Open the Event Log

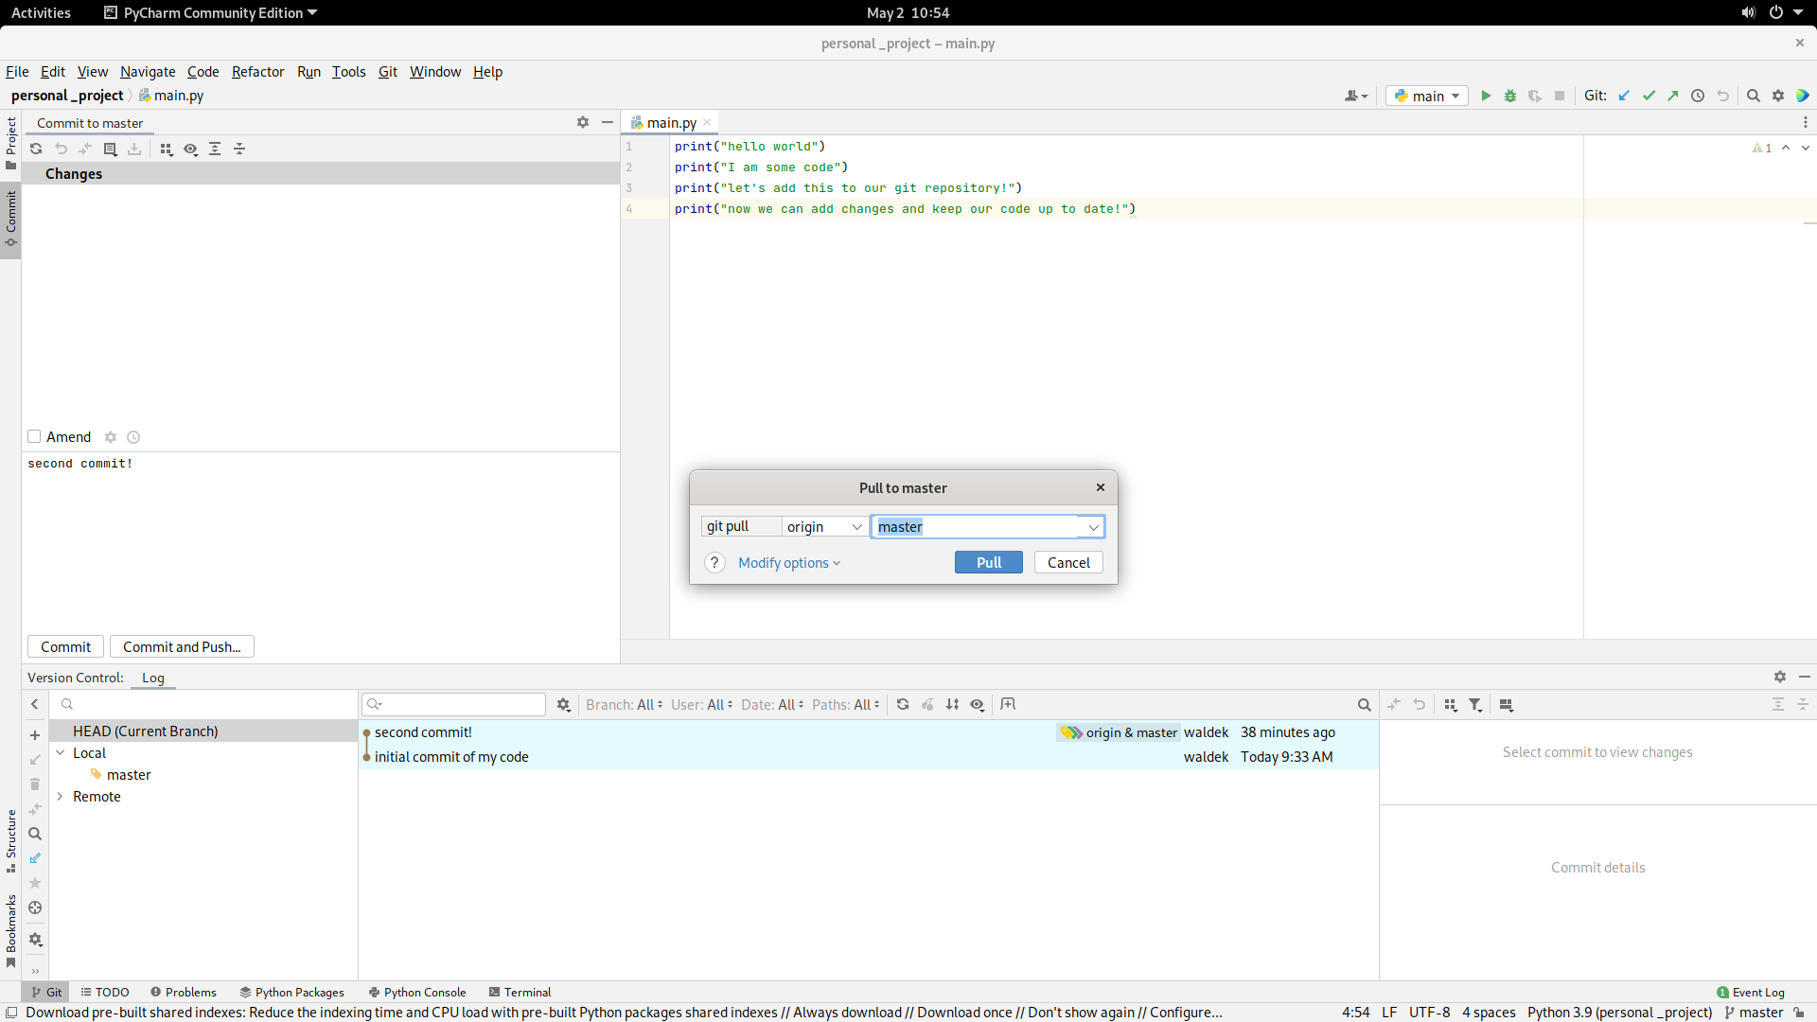pos(1751,992)
